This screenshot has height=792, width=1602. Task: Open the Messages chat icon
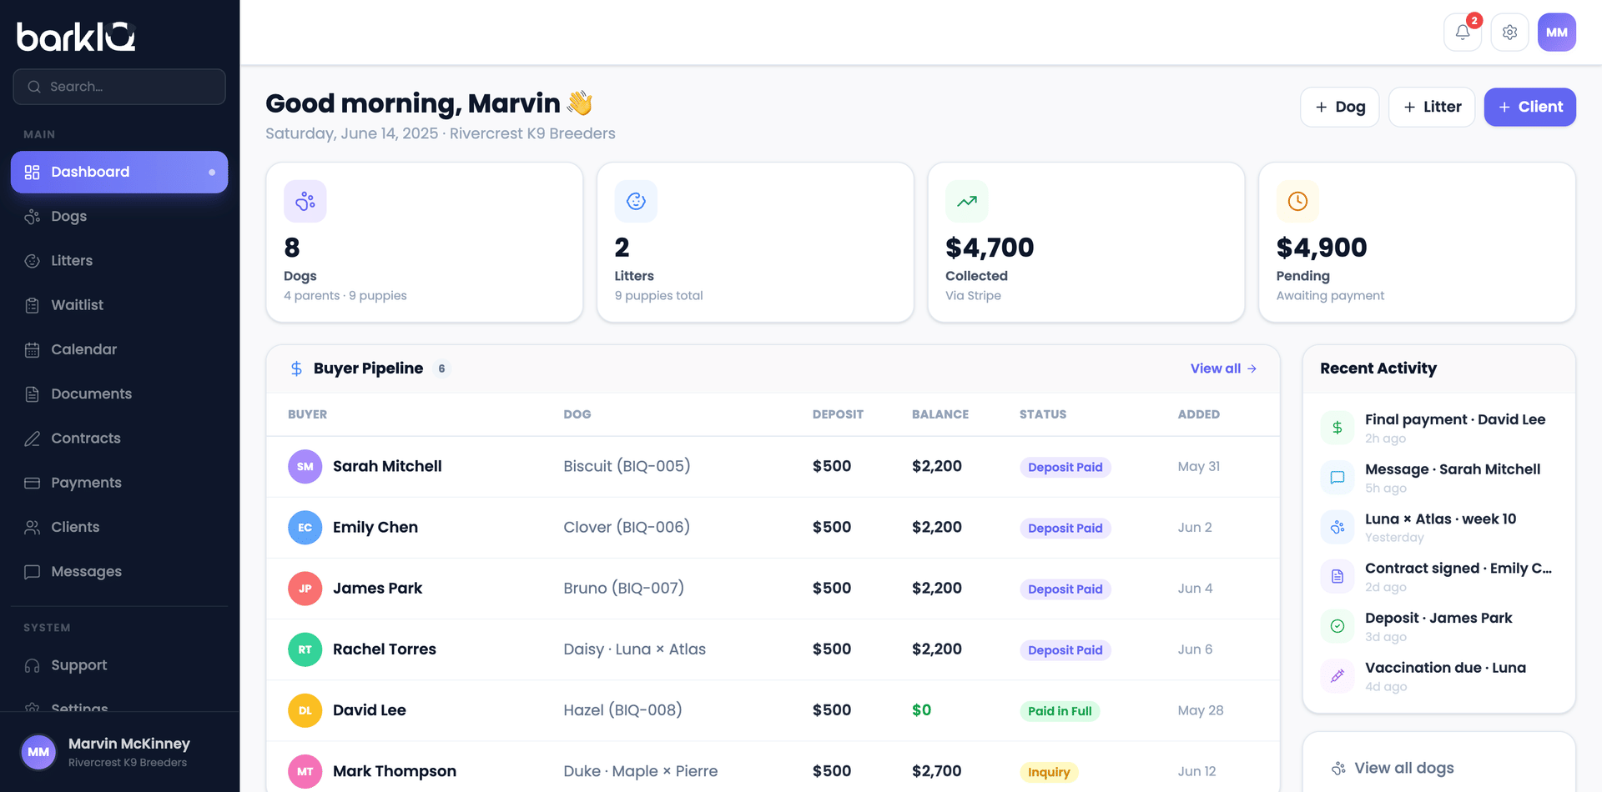(32, 571)
